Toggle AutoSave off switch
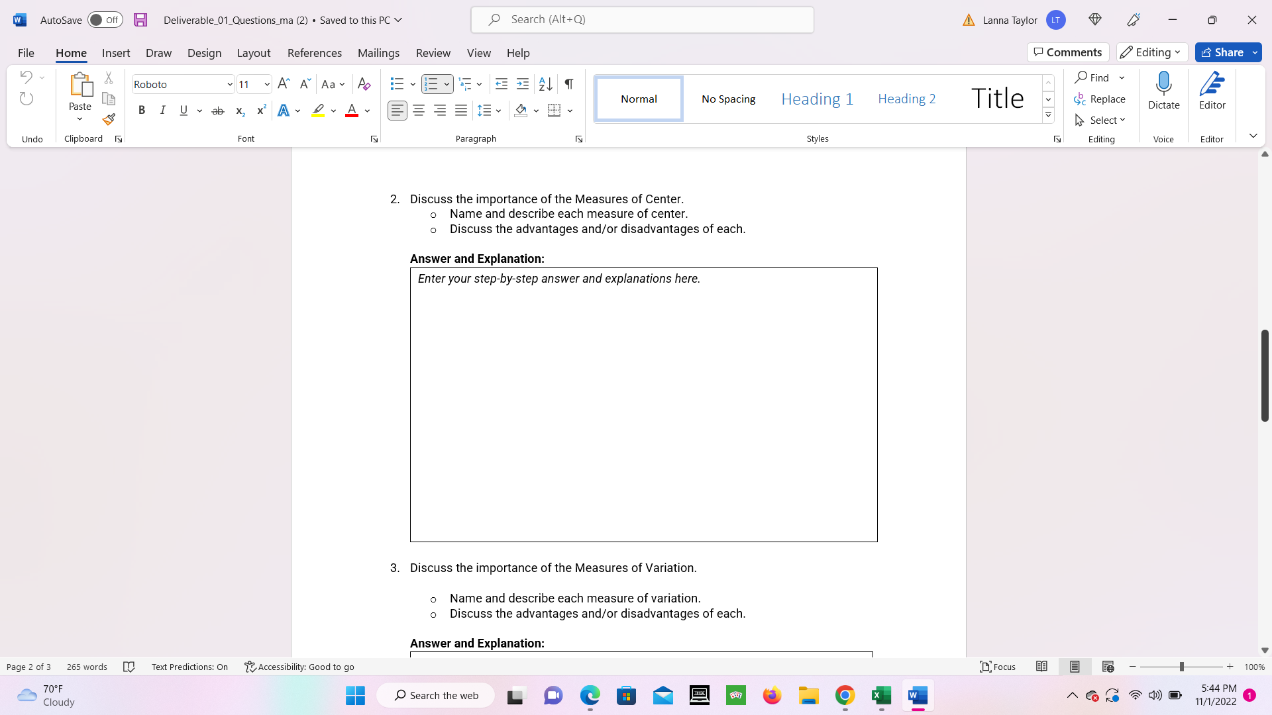The width and height of the screenshot is (1272, 715). click(x=105, y=20)
